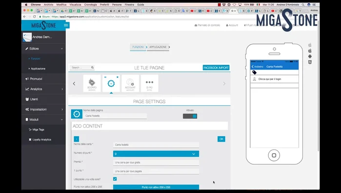341x193 pixels.
Task: Uncheck Utilizzabile una volta sola checkbox
Action: pos(115,179)
